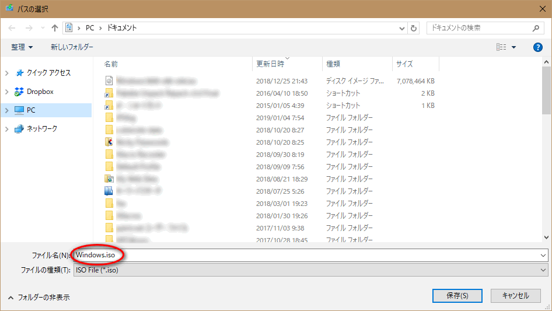Screen dimensions: 552x311
Task: Click the change view layout icon
Action: click(501, 47)
